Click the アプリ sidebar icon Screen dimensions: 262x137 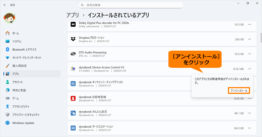pos(7,74)
